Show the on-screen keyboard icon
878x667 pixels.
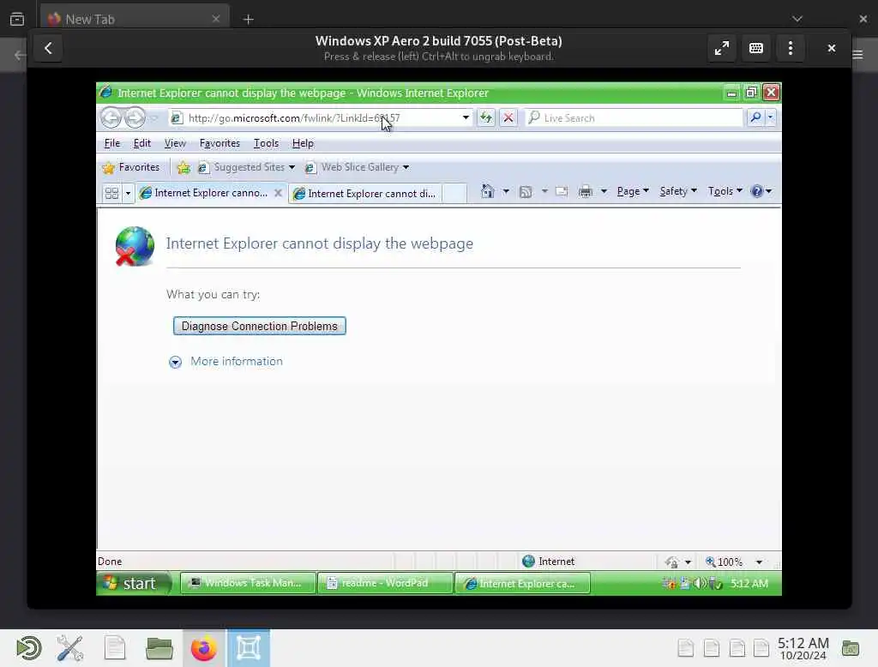(x=756, y=48)
